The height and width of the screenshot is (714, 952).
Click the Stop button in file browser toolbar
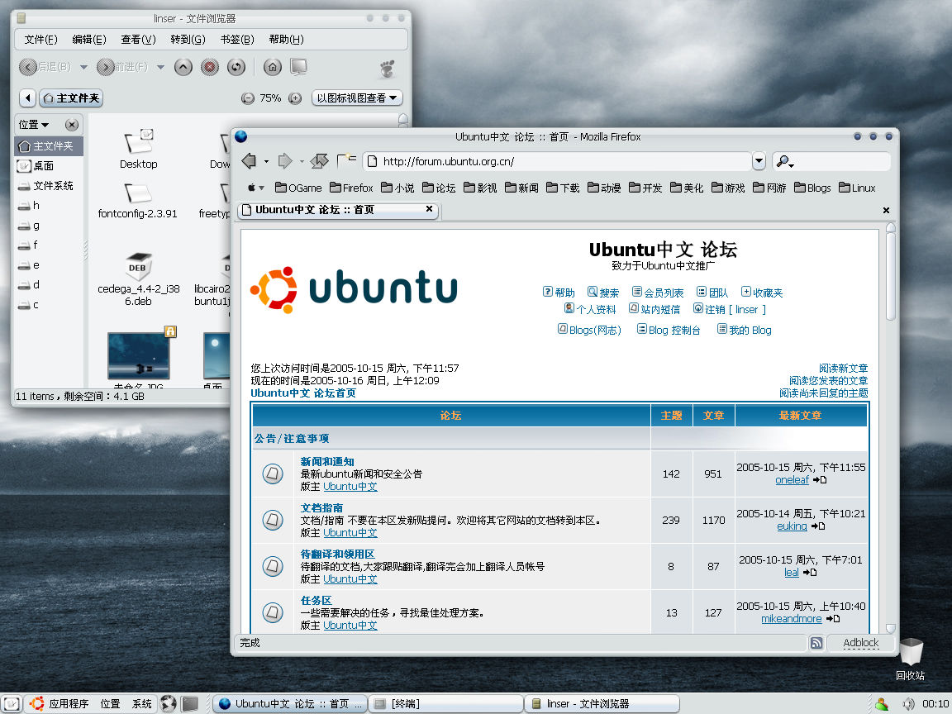click(x=210, y=67)
